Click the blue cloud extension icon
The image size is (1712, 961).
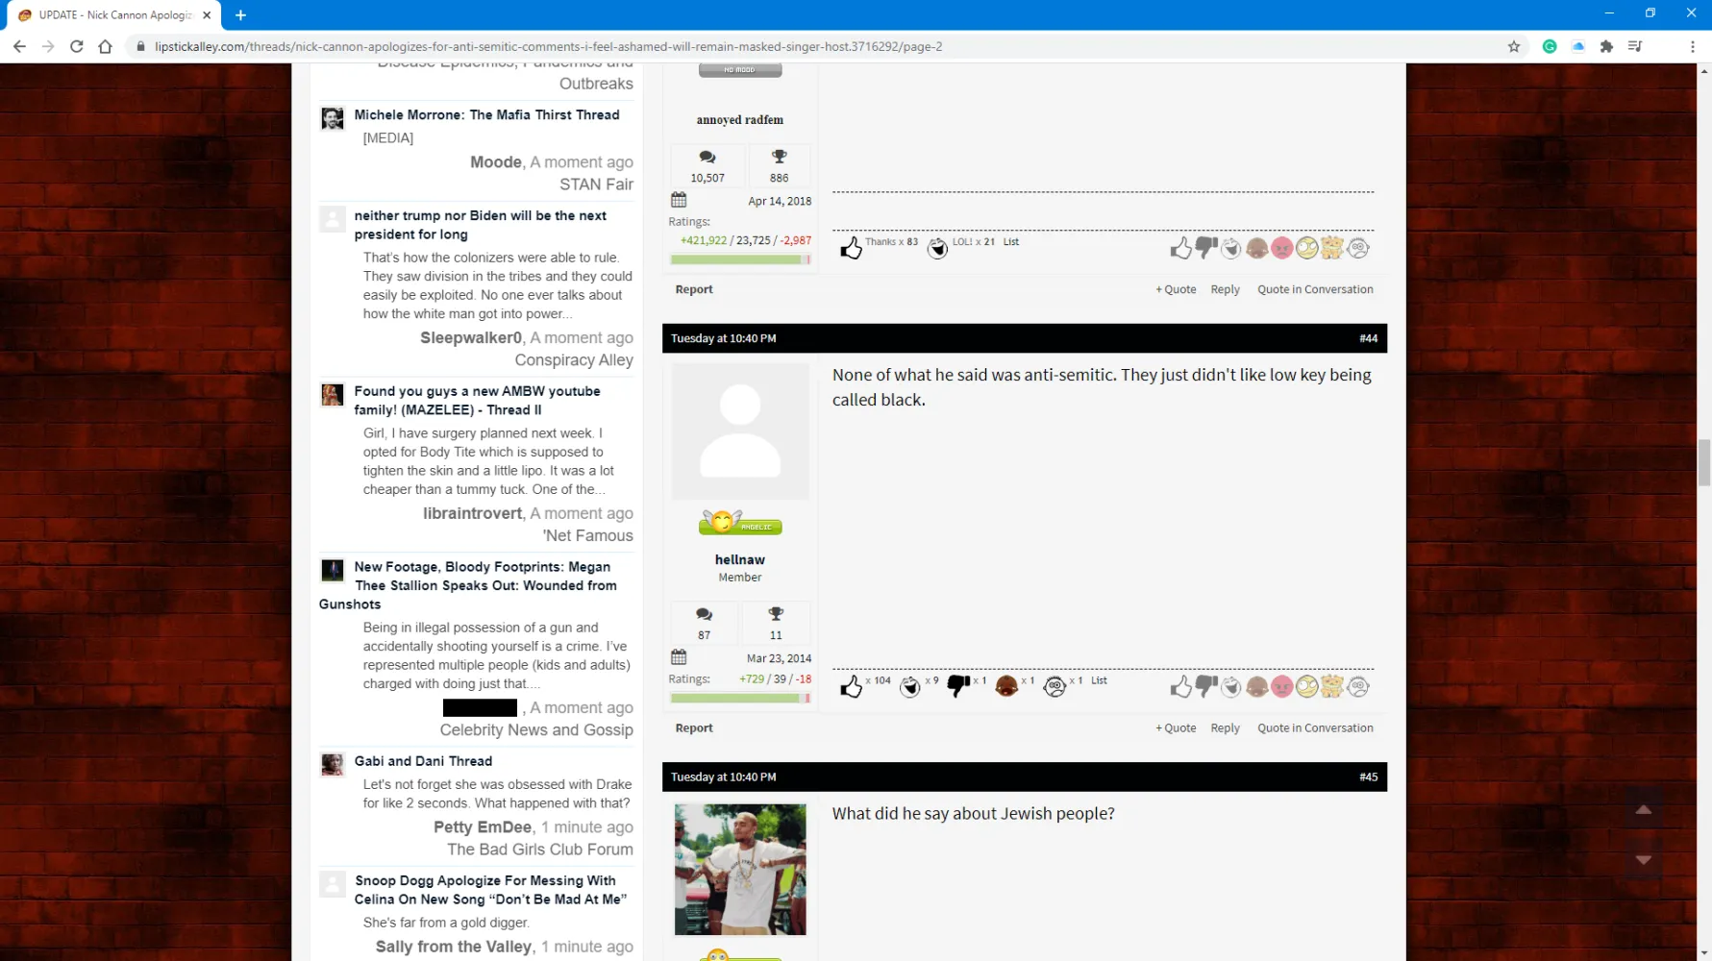1577,46
